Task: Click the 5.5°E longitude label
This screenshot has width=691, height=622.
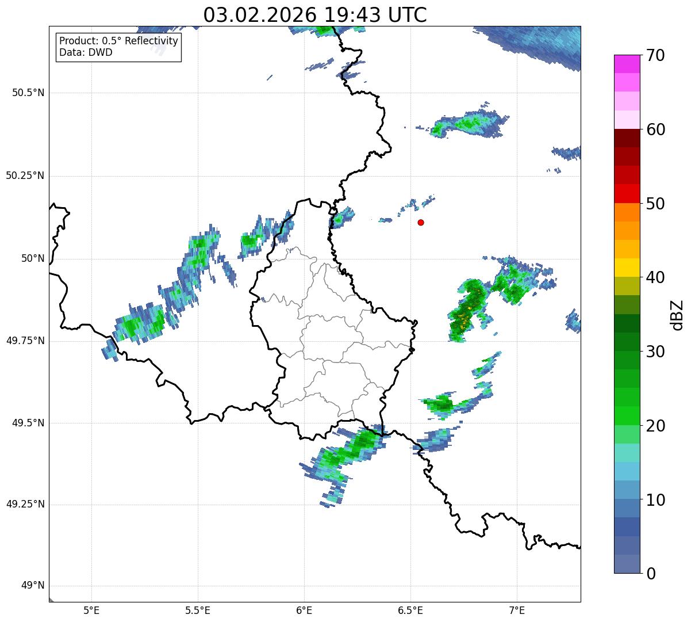Action: (198, 610)
